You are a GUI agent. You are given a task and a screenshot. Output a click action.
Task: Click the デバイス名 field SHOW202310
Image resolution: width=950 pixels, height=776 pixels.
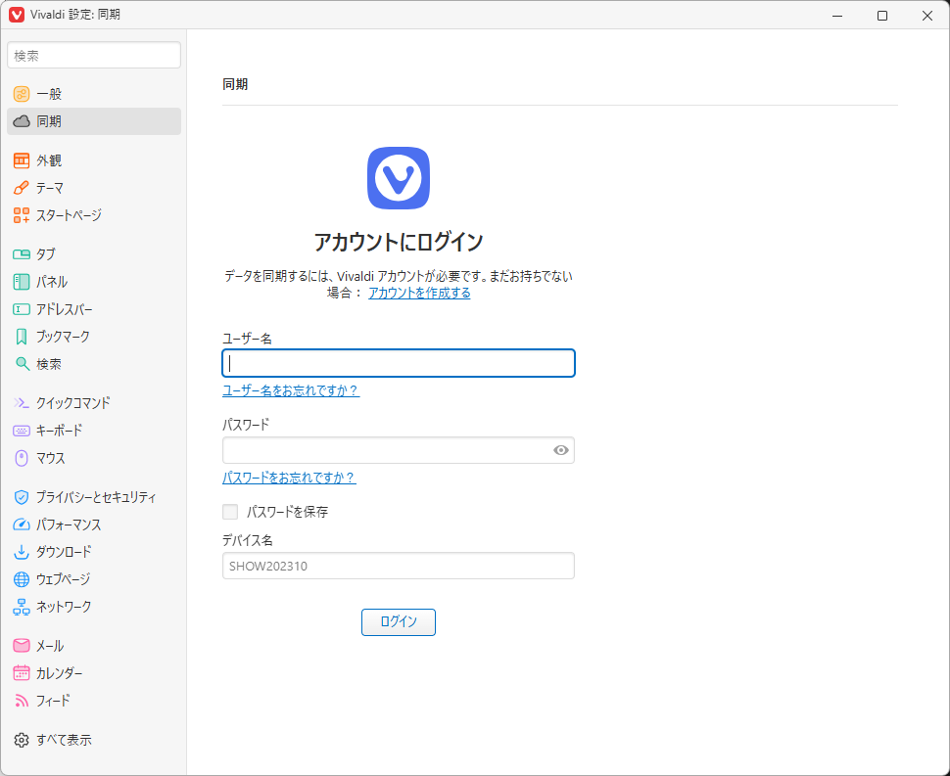[399, 566]
